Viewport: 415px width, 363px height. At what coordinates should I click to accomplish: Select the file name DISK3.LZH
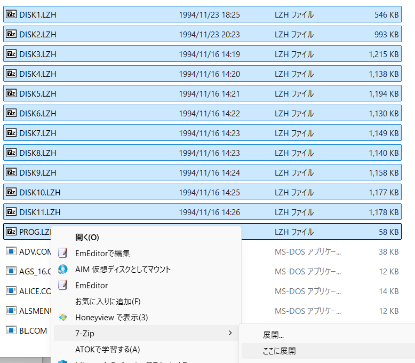click(37, 54)
